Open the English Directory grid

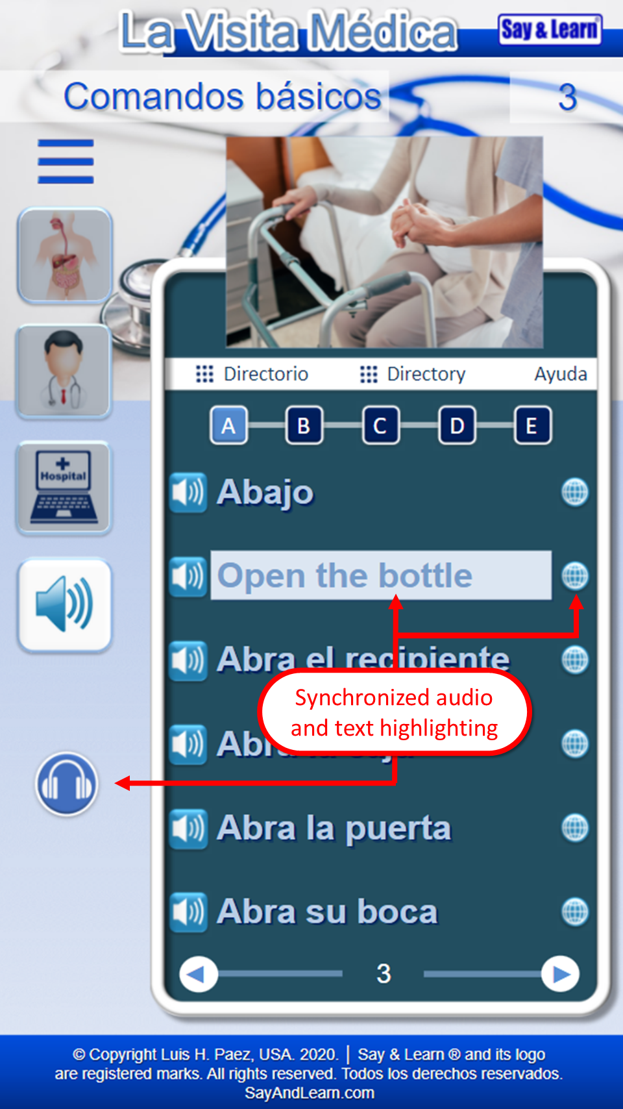[413, 374]
